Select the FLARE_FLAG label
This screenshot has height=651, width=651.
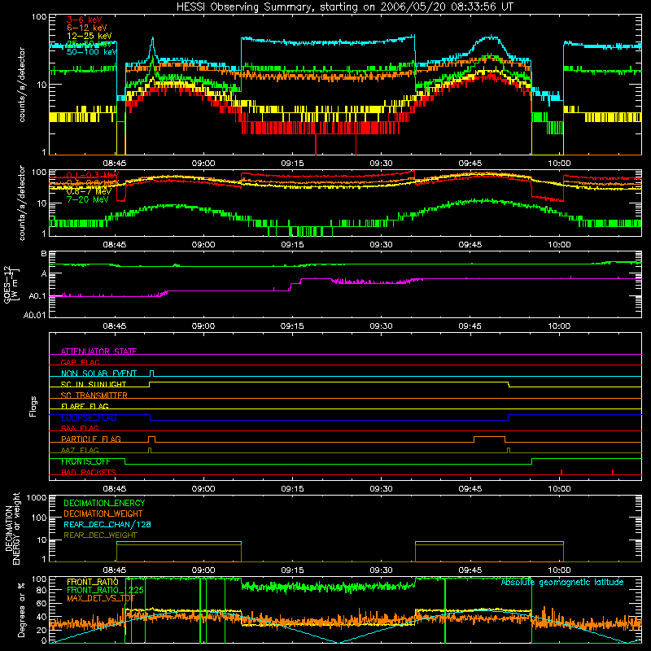[85, 406]
